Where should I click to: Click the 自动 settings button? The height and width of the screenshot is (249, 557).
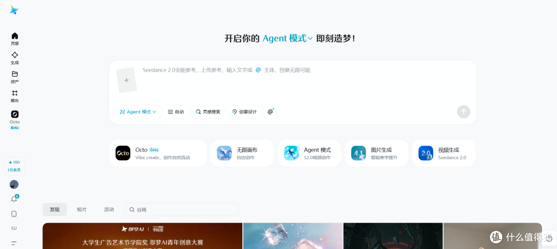tap(176, 112)
